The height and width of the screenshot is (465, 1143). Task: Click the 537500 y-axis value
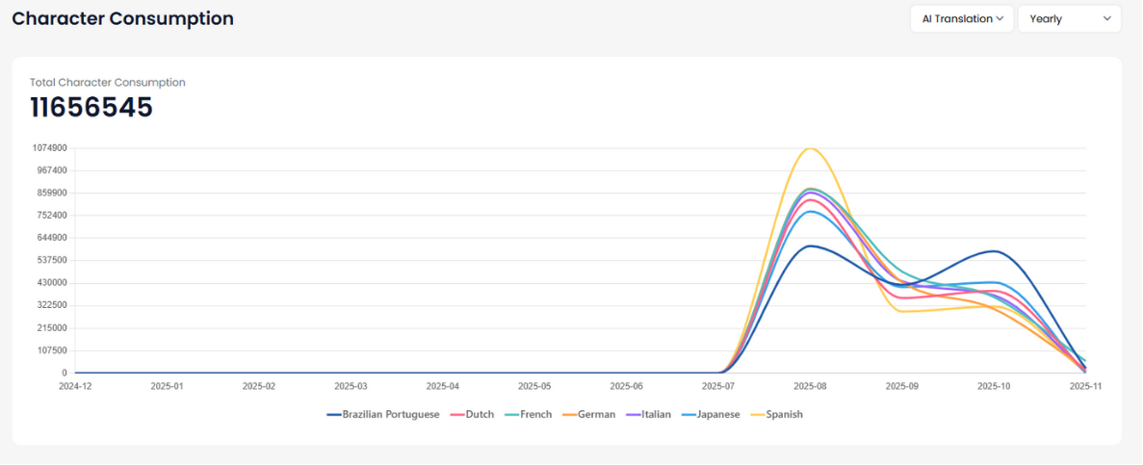[x=52, y=260]
